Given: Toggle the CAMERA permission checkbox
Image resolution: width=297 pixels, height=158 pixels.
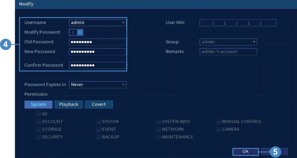Looking at the screenshot, I should [219, 129].
